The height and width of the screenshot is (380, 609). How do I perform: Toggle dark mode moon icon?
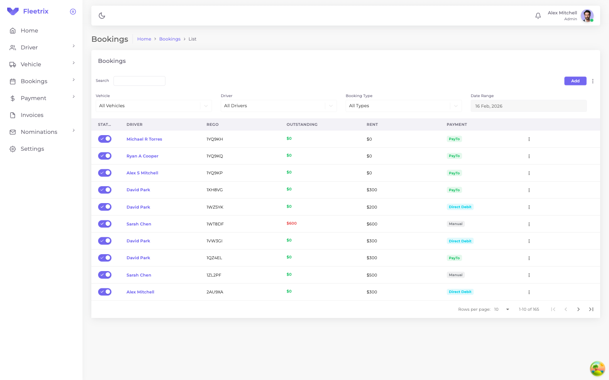tap(102, 16)
